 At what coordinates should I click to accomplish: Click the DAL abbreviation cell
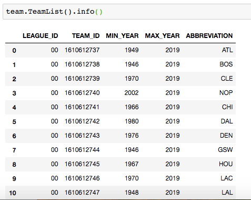(227, 121)
